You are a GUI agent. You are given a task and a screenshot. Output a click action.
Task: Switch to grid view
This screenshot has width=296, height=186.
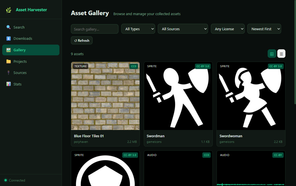[272, 54]
